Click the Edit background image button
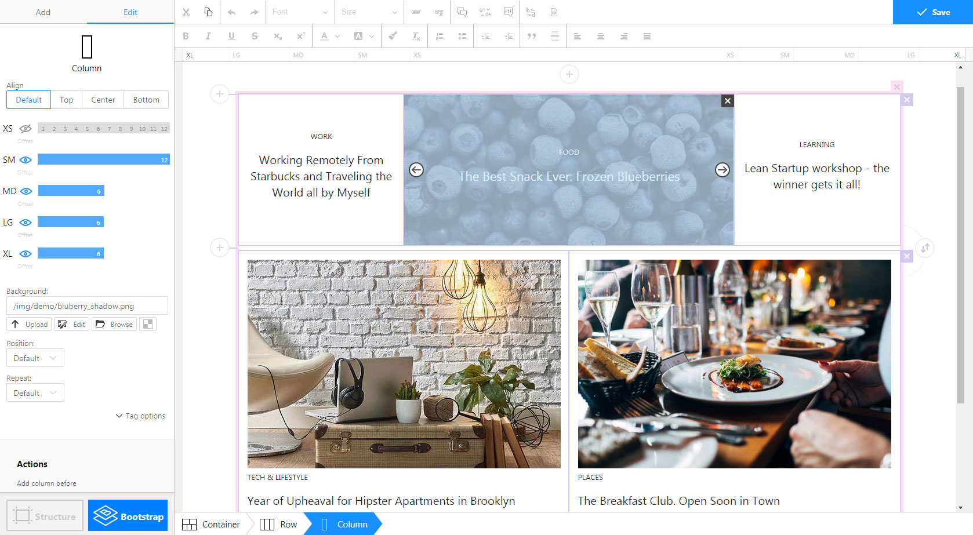973x535 pixels. pyautogui.click(x=71, y=325)
